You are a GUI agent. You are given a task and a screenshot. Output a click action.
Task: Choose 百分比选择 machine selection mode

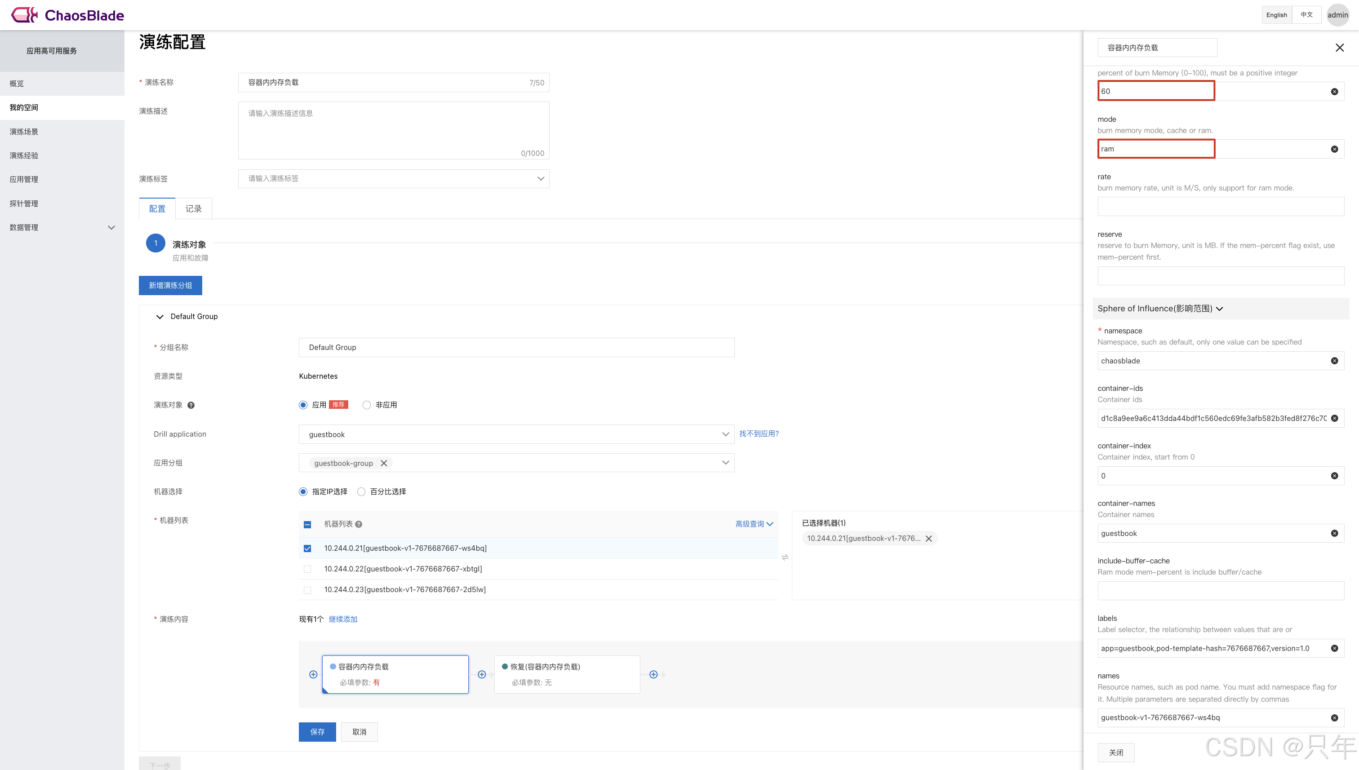point(361,492)
